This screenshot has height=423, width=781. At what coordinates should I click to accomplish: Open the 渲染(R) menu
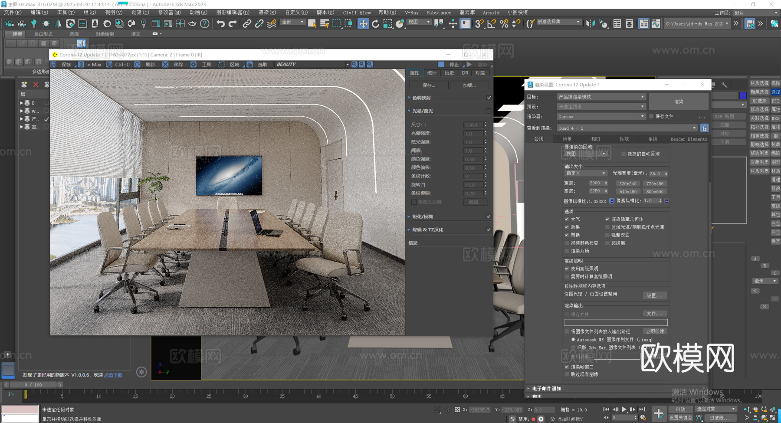click(x=267, y=13)
